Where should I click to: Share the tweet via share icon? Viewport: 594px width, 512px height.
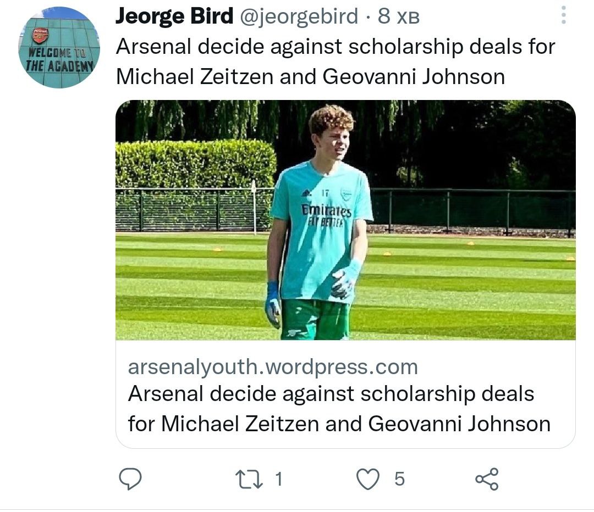(487, 479)
